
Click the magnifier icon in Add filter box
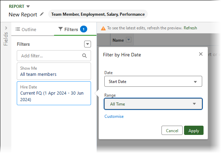point(84,56)
